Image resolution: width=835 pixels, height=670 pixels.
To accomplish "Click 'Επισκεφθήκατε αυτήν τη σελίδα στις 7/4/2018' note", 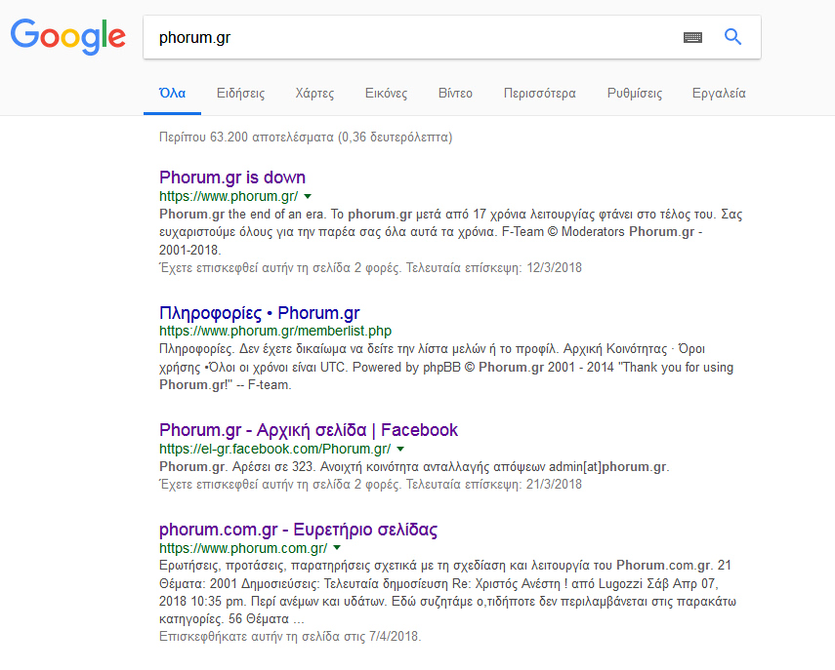I will [290, 637].
